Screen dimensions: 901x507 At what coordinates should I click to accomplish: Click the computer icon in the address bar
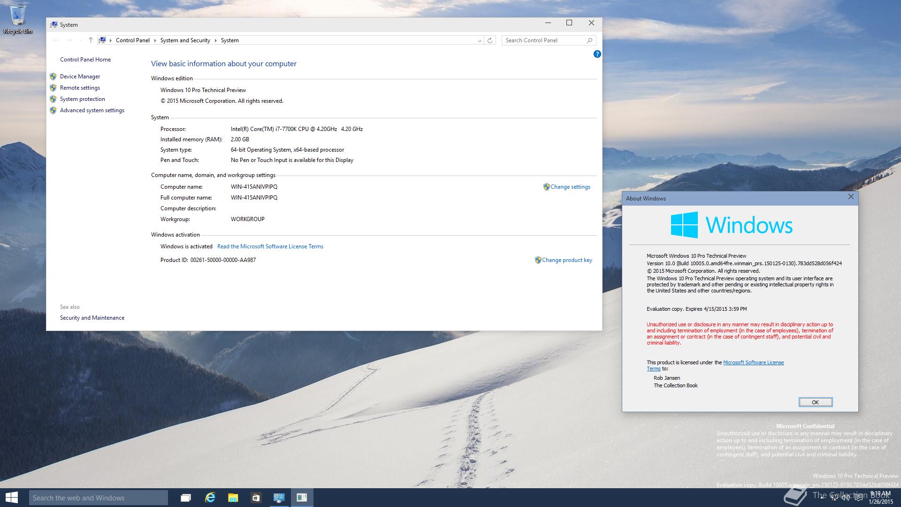[103, 40]
